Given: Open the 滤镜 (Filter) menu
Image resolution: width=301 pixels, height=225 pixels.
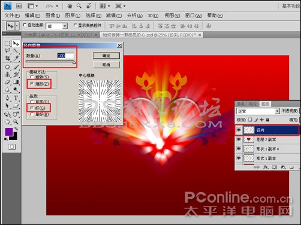Looking at the screenshot, I should coord(114,16).
